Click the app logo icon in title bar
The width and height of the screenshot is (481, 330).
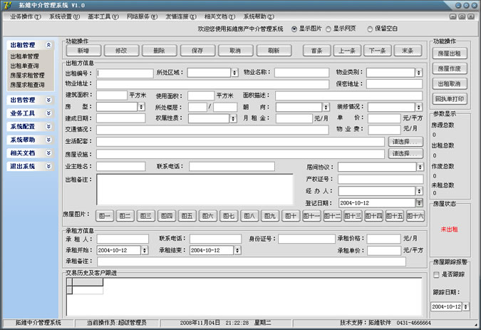pyautogui.click(x=8, y=5)
